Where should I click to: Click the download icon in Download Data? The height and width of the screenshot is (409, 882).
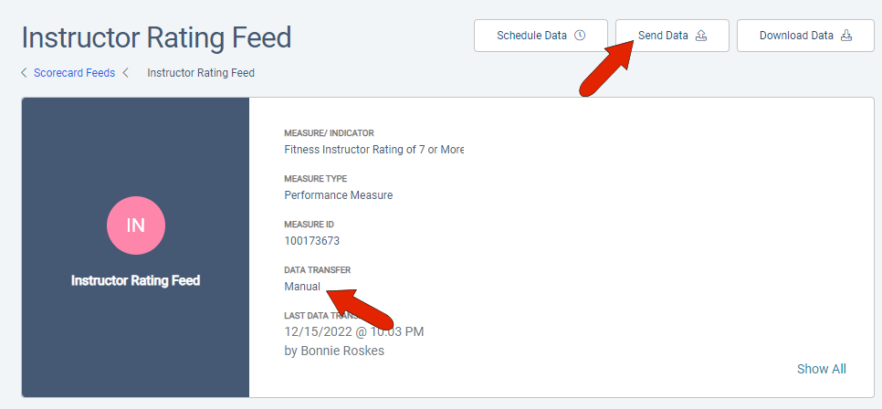(x=846, y=36)
